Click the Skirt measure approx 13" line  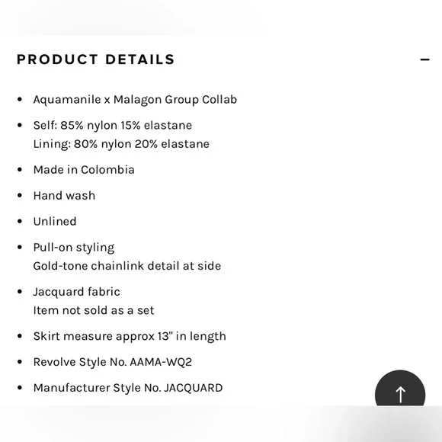pos(130,336)
